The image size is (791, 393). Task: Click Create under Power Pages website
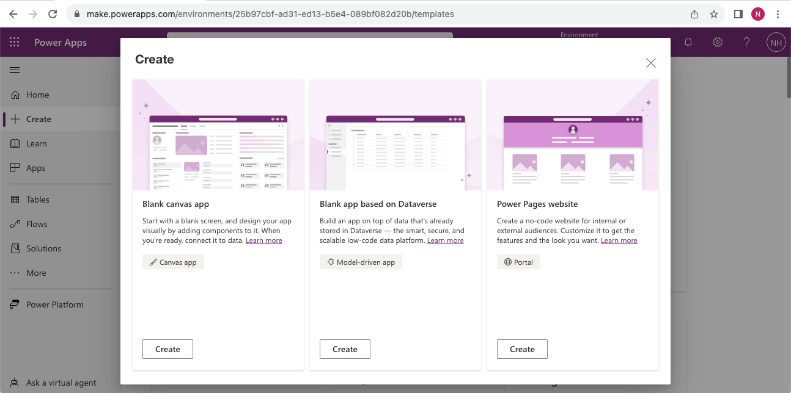pyautogui.click(x=522, y=349)
